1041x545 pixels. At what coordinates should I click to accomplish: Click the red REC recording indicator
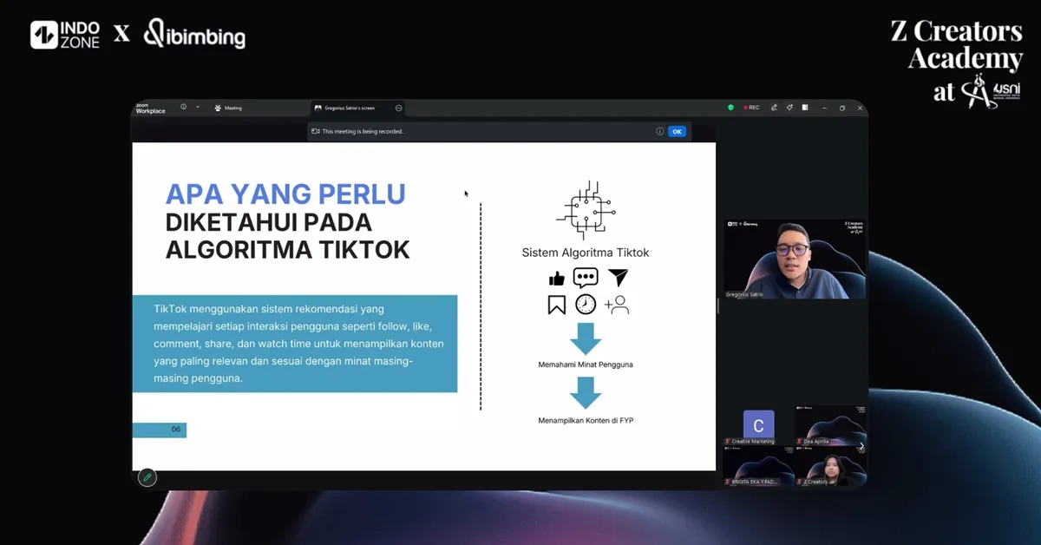click(x=750, y=108)
